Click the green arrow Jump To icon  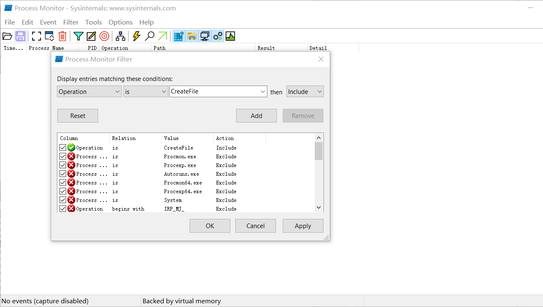[x=163, y=36]
